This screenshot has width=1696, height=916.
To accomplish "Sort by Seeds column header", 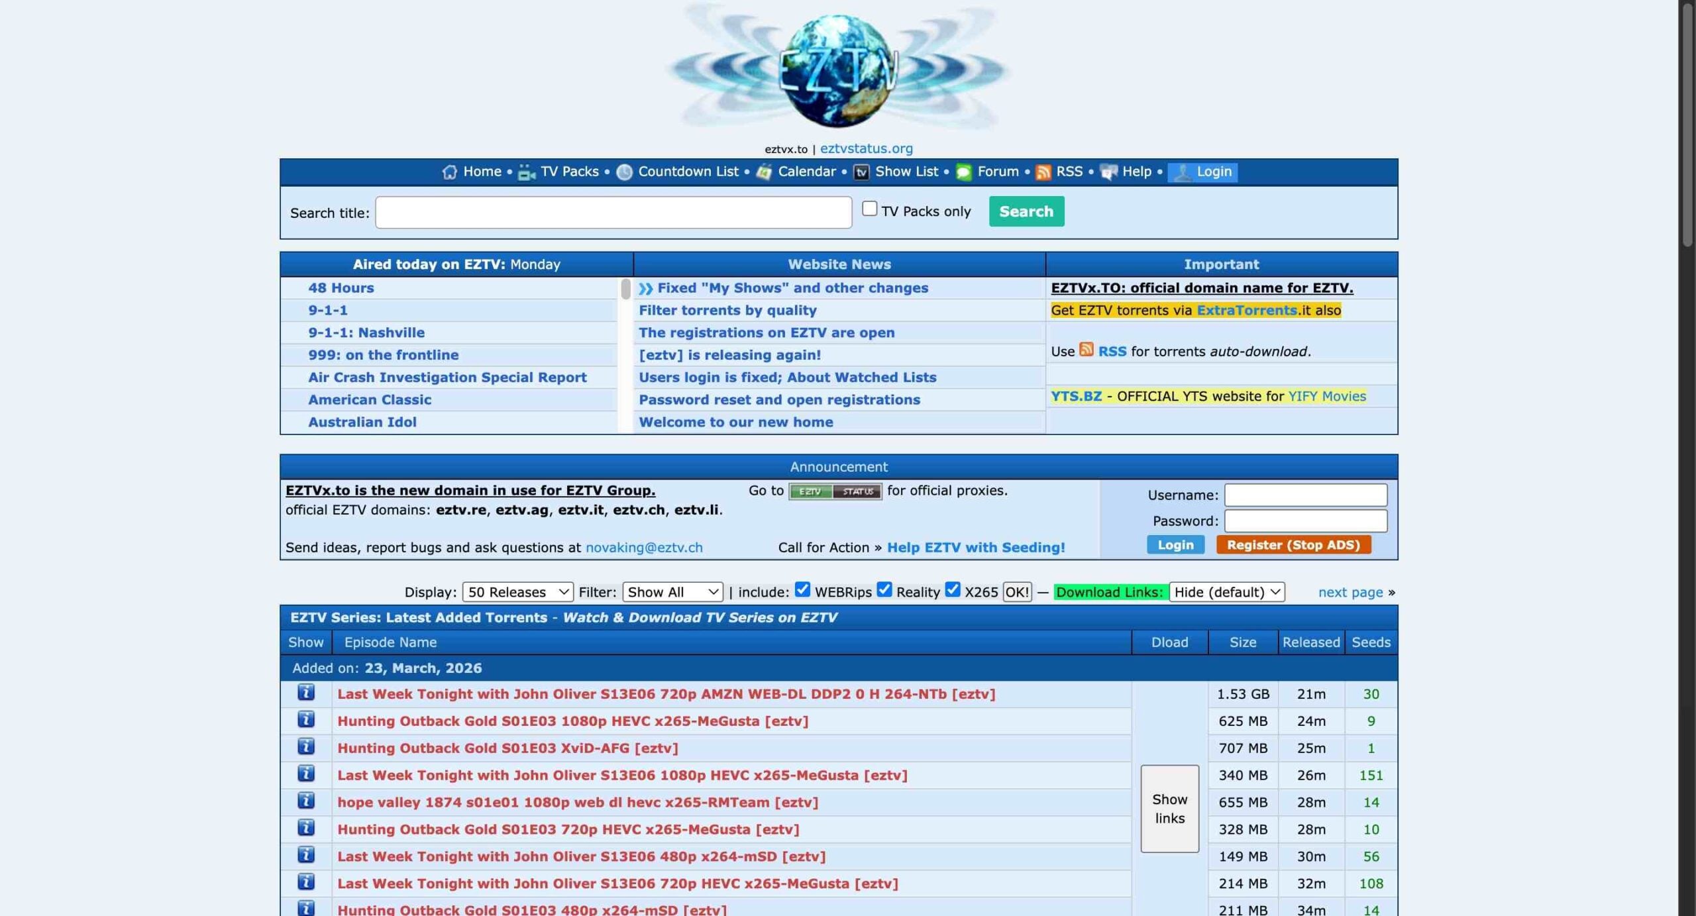I will (x=1371, y=642).
